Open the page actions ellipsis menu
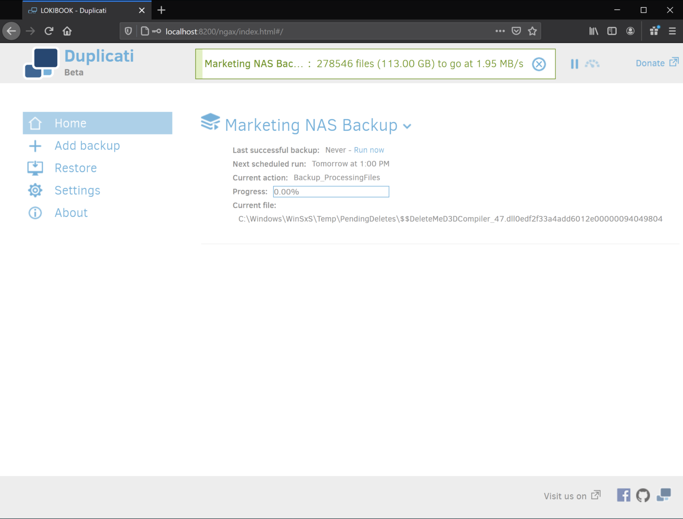Image resolution: width=683 pixels, height=519 pixels. coord(500,31)
